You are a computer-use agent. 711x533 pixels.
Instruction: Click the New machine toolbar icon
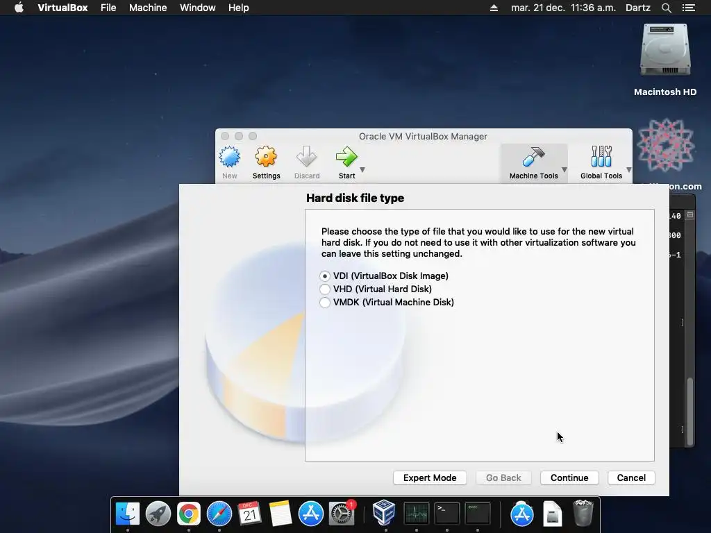[x=229, y=157]
